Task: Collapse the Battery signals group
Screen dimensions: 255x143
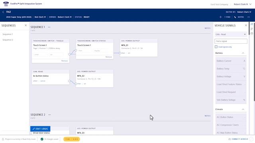Action: [x=243, y=53]
